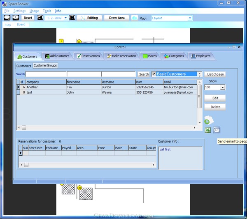Open the Customers main tab
247x219 pixels.
point(28,56)
